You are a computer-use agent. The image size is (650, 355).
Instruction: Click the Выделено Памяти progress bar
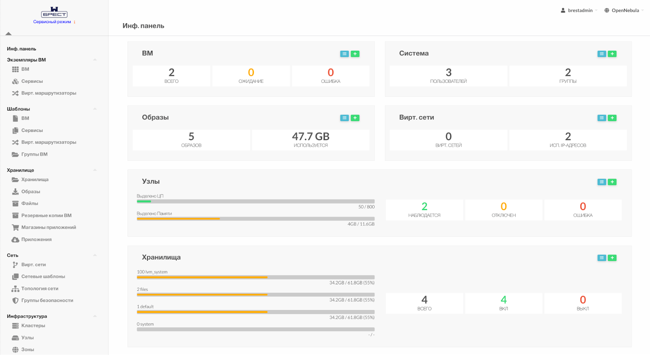tap(256, 219)
